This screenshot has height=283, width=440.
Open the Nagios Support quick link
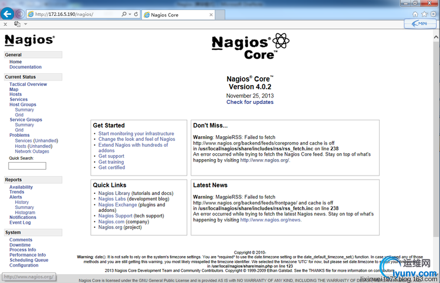tap(116, 216)
